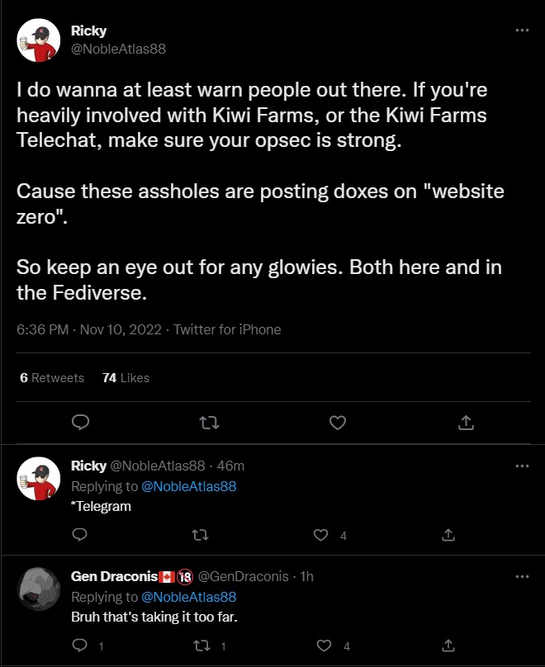Retweet Gen Draconis's comment
This screenshot has height=667, width=545.
pyautogui.click(x=199, y=646)
